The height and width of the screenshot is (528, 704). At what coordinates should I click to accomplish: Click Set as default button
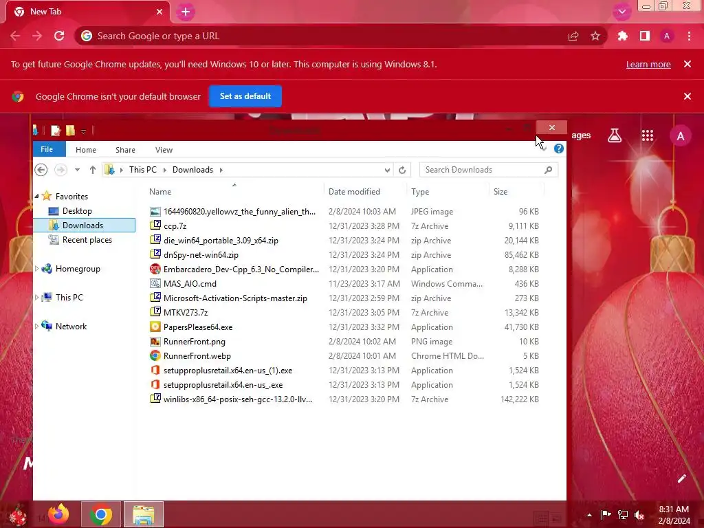point(245,96)
